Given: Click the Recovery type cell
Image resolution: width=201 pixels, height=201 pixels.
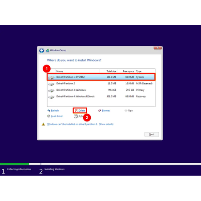Looking at the screenshot, I should point(141,96).
